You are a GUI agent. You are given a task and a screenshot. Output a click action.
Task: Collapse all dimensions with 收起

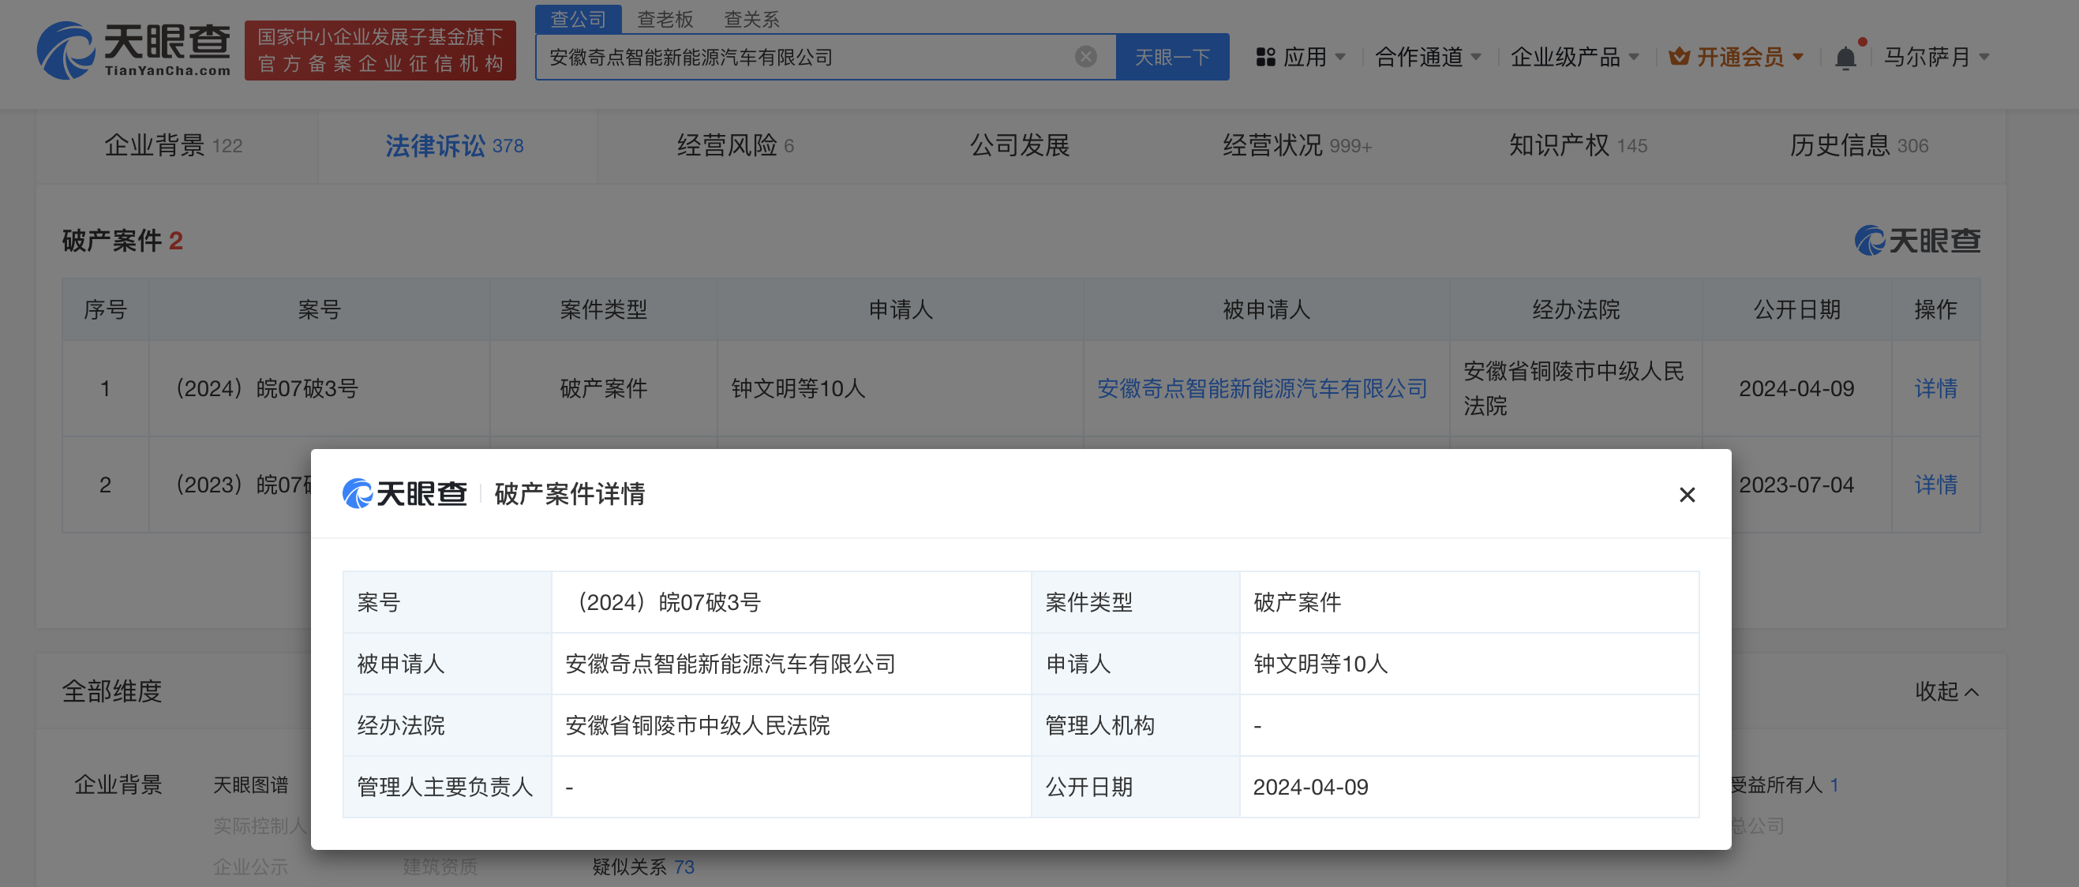pos(1946,691)
